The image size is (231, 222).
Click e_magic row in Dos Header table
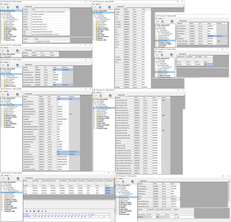pos(133,12)
